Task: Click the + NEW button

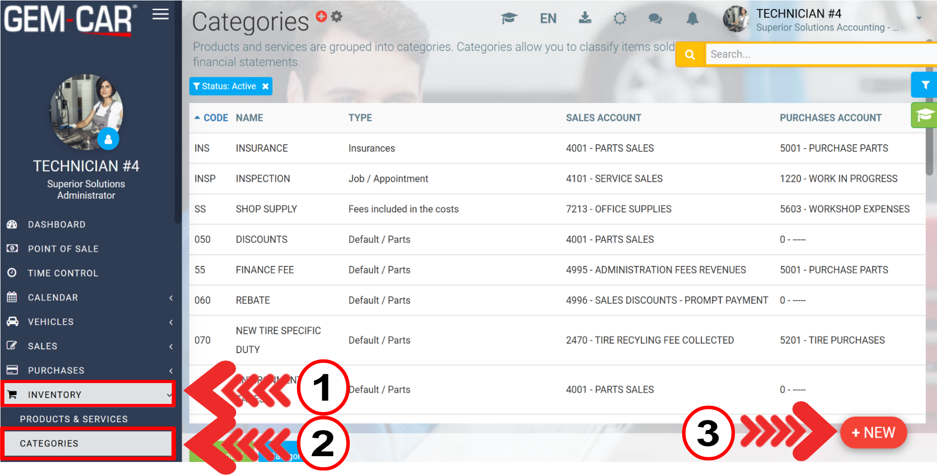Action: (873, 432)
